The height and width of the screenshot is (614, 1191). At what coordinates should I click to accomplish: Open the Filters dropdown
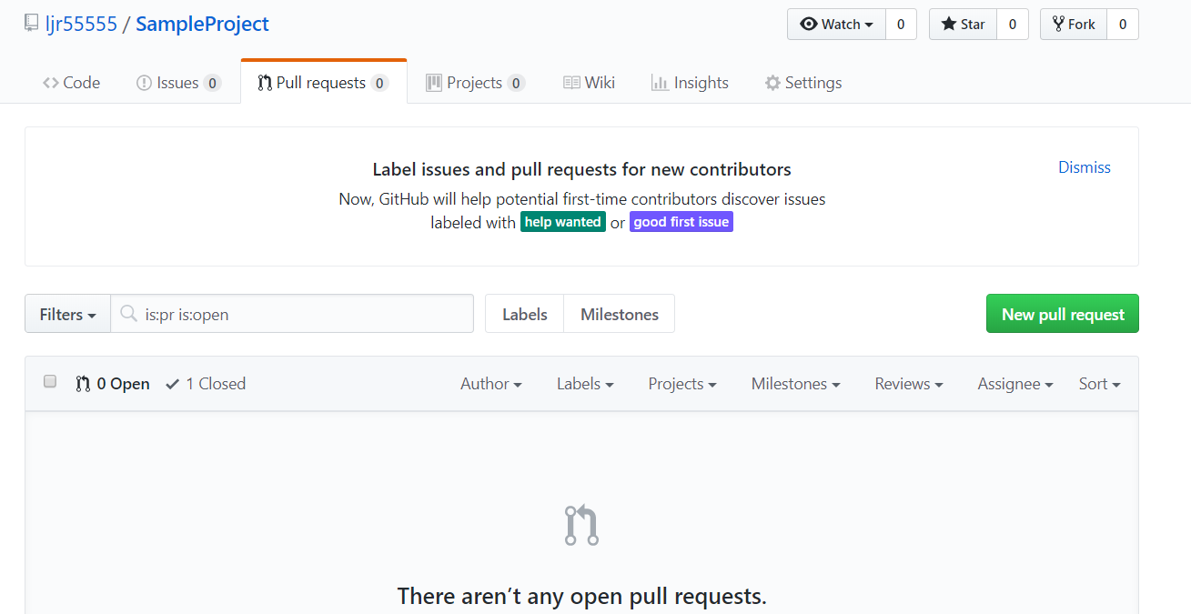(x=67, y=314)
